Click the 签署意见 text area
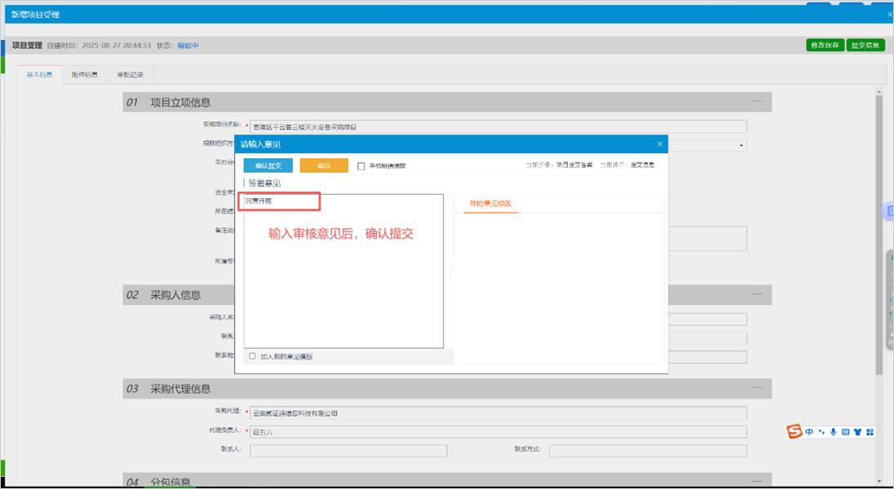Image resolution: width=894 pixels, height=489 pixels. tap(343, 277)
